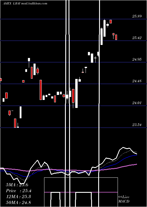Select the Price : 25.4 value

click(x=19, y=191)
